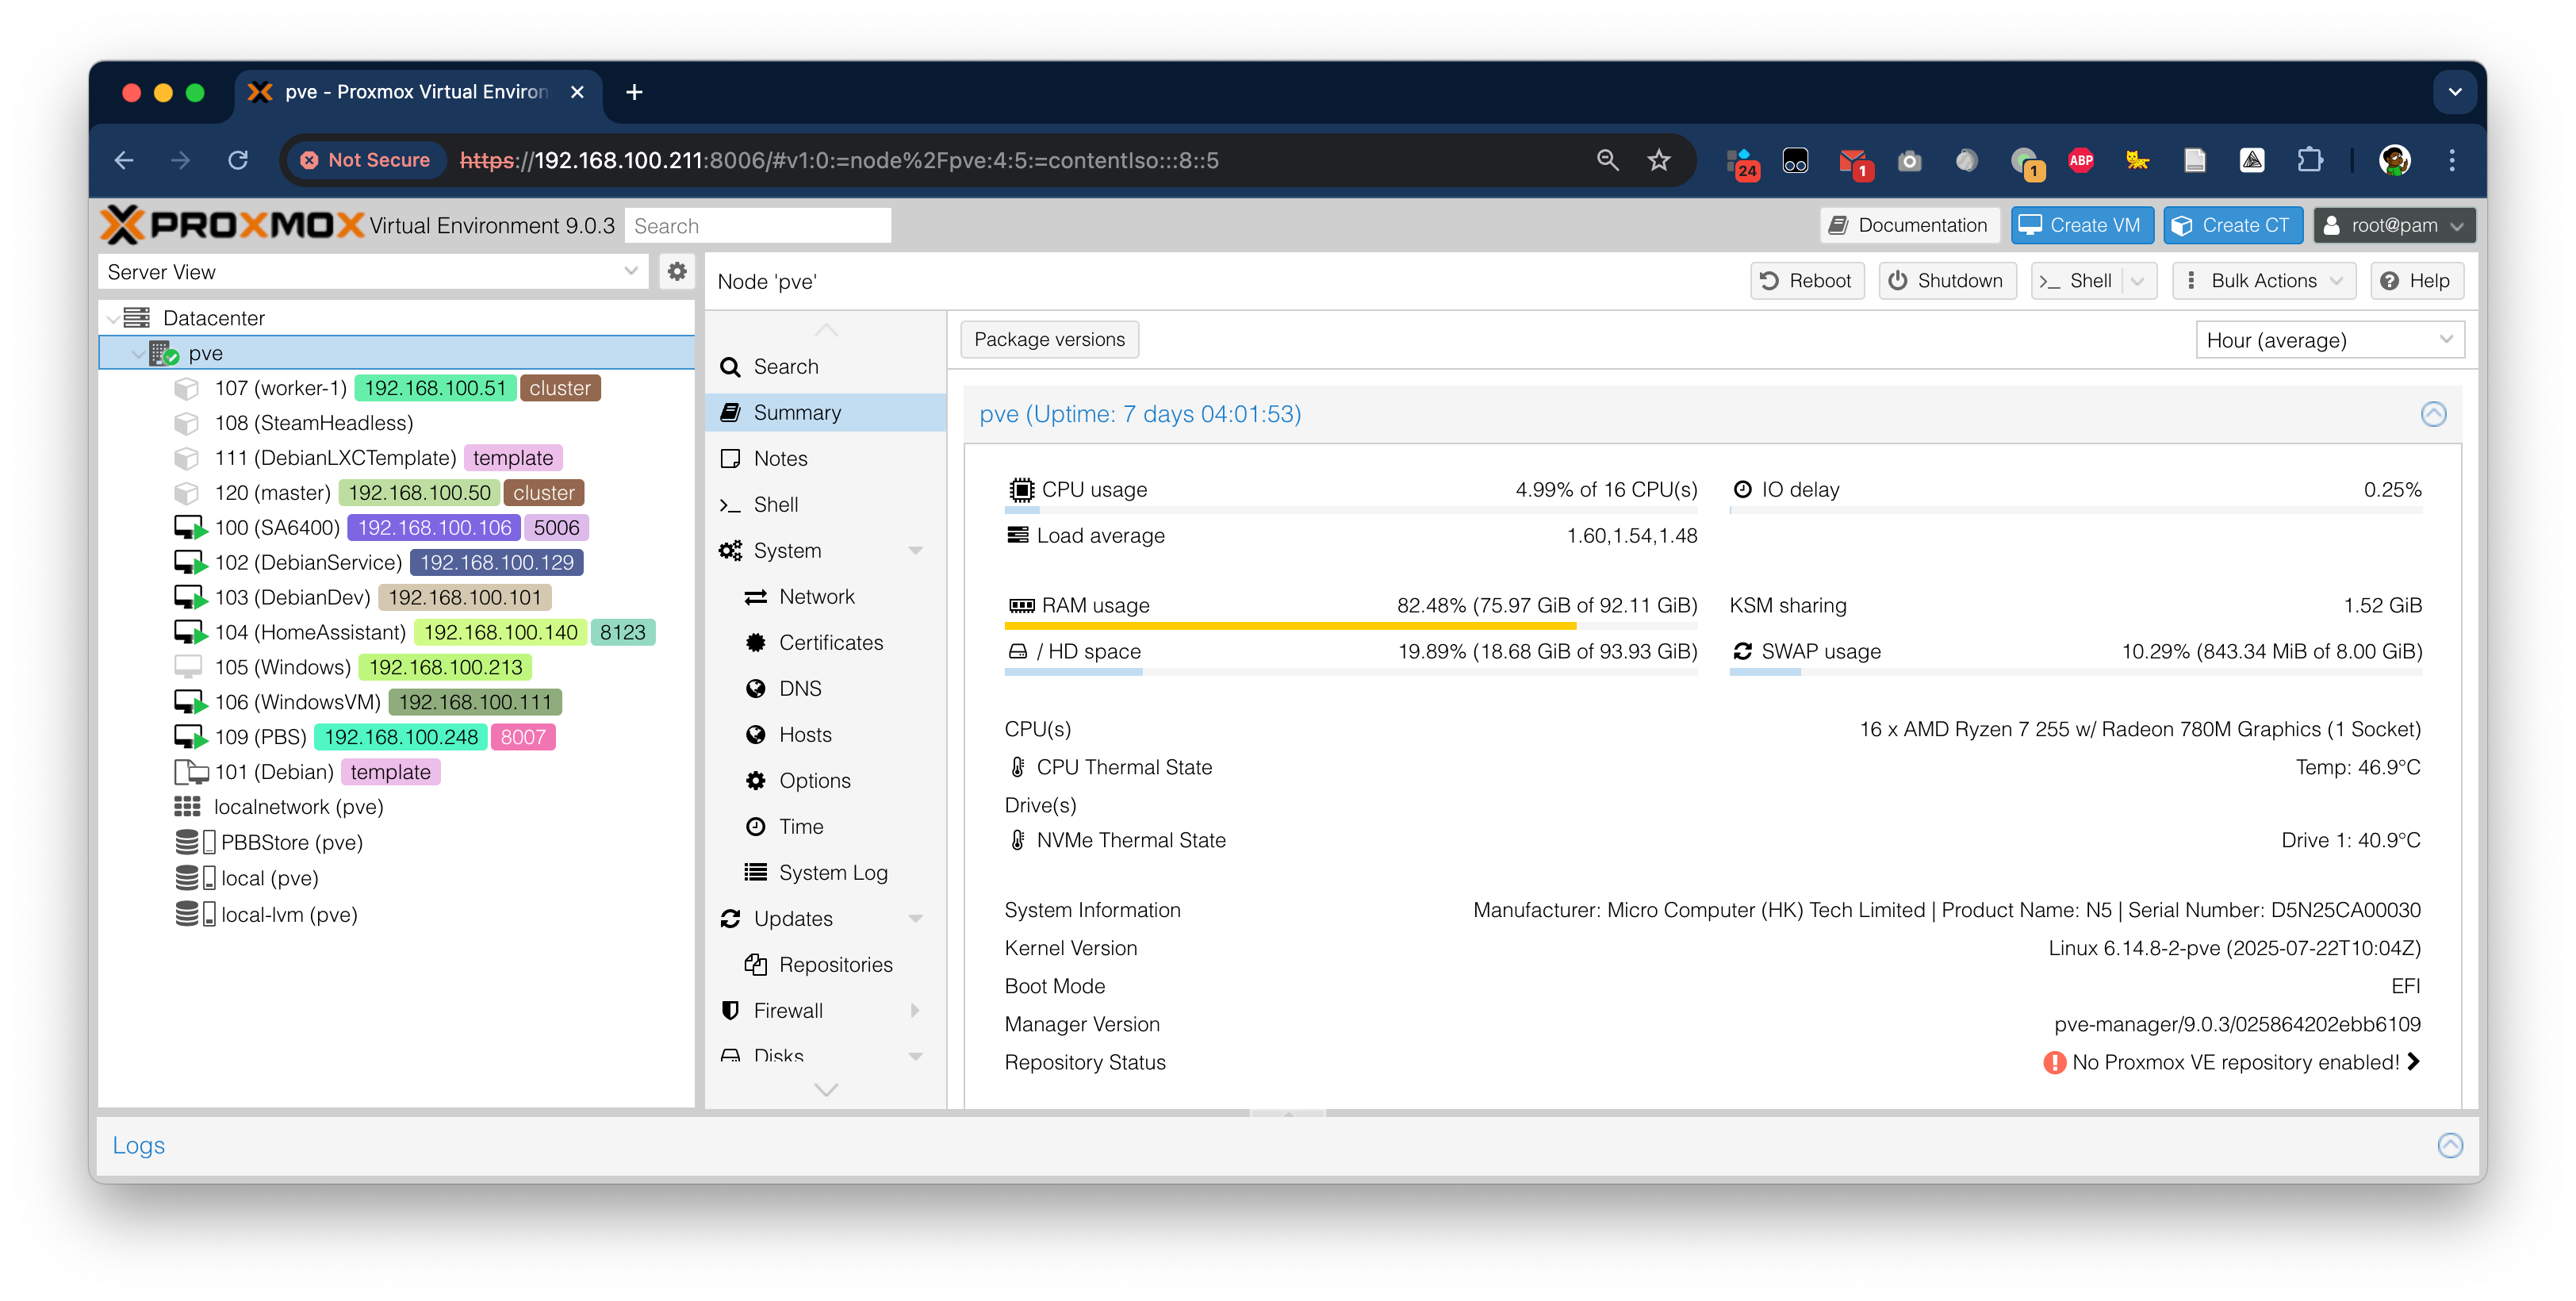Open tree settings gear icon
The width and height of the screenshot is (2576, 1301).
click(x=677, y=271)
